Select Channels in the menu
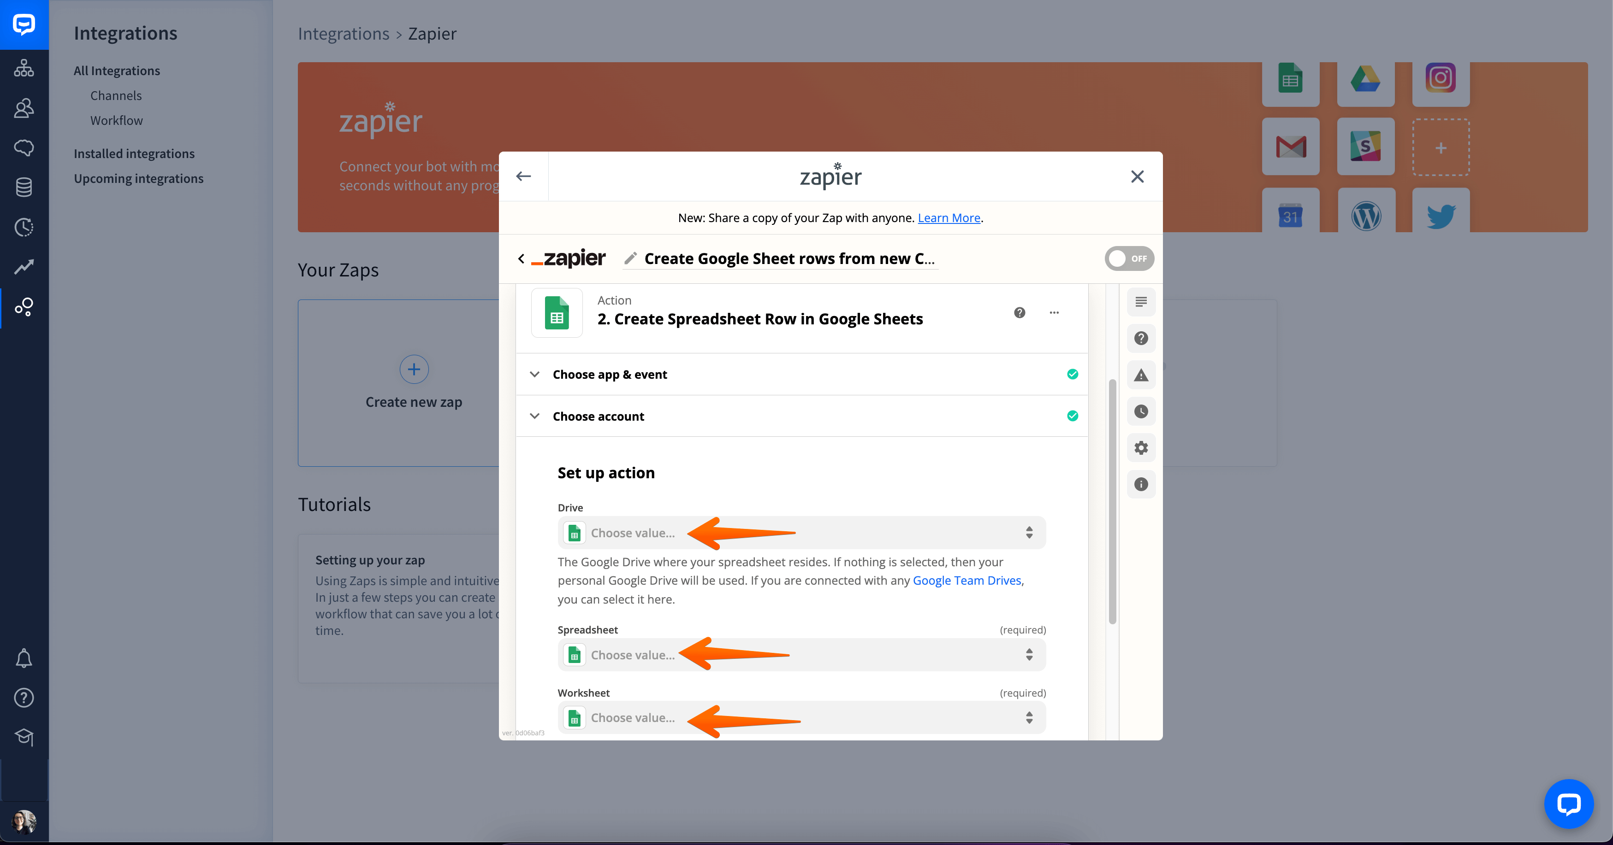 [116, 96]
